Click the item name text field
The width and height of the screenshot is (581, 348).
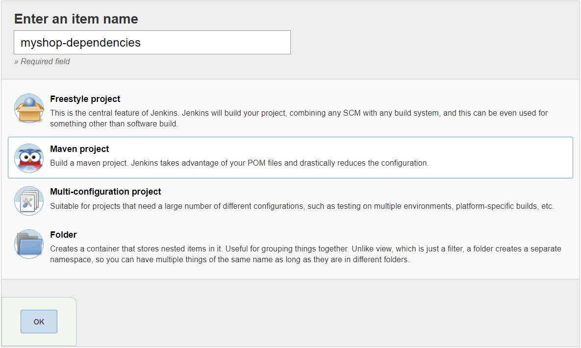(152, 43)
